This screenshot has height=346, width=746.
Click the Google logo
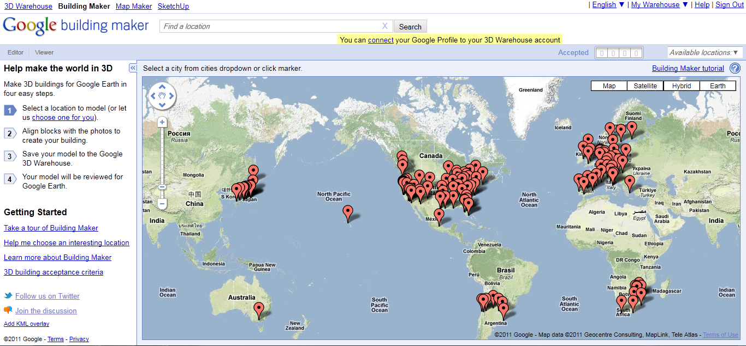(30, 26)
